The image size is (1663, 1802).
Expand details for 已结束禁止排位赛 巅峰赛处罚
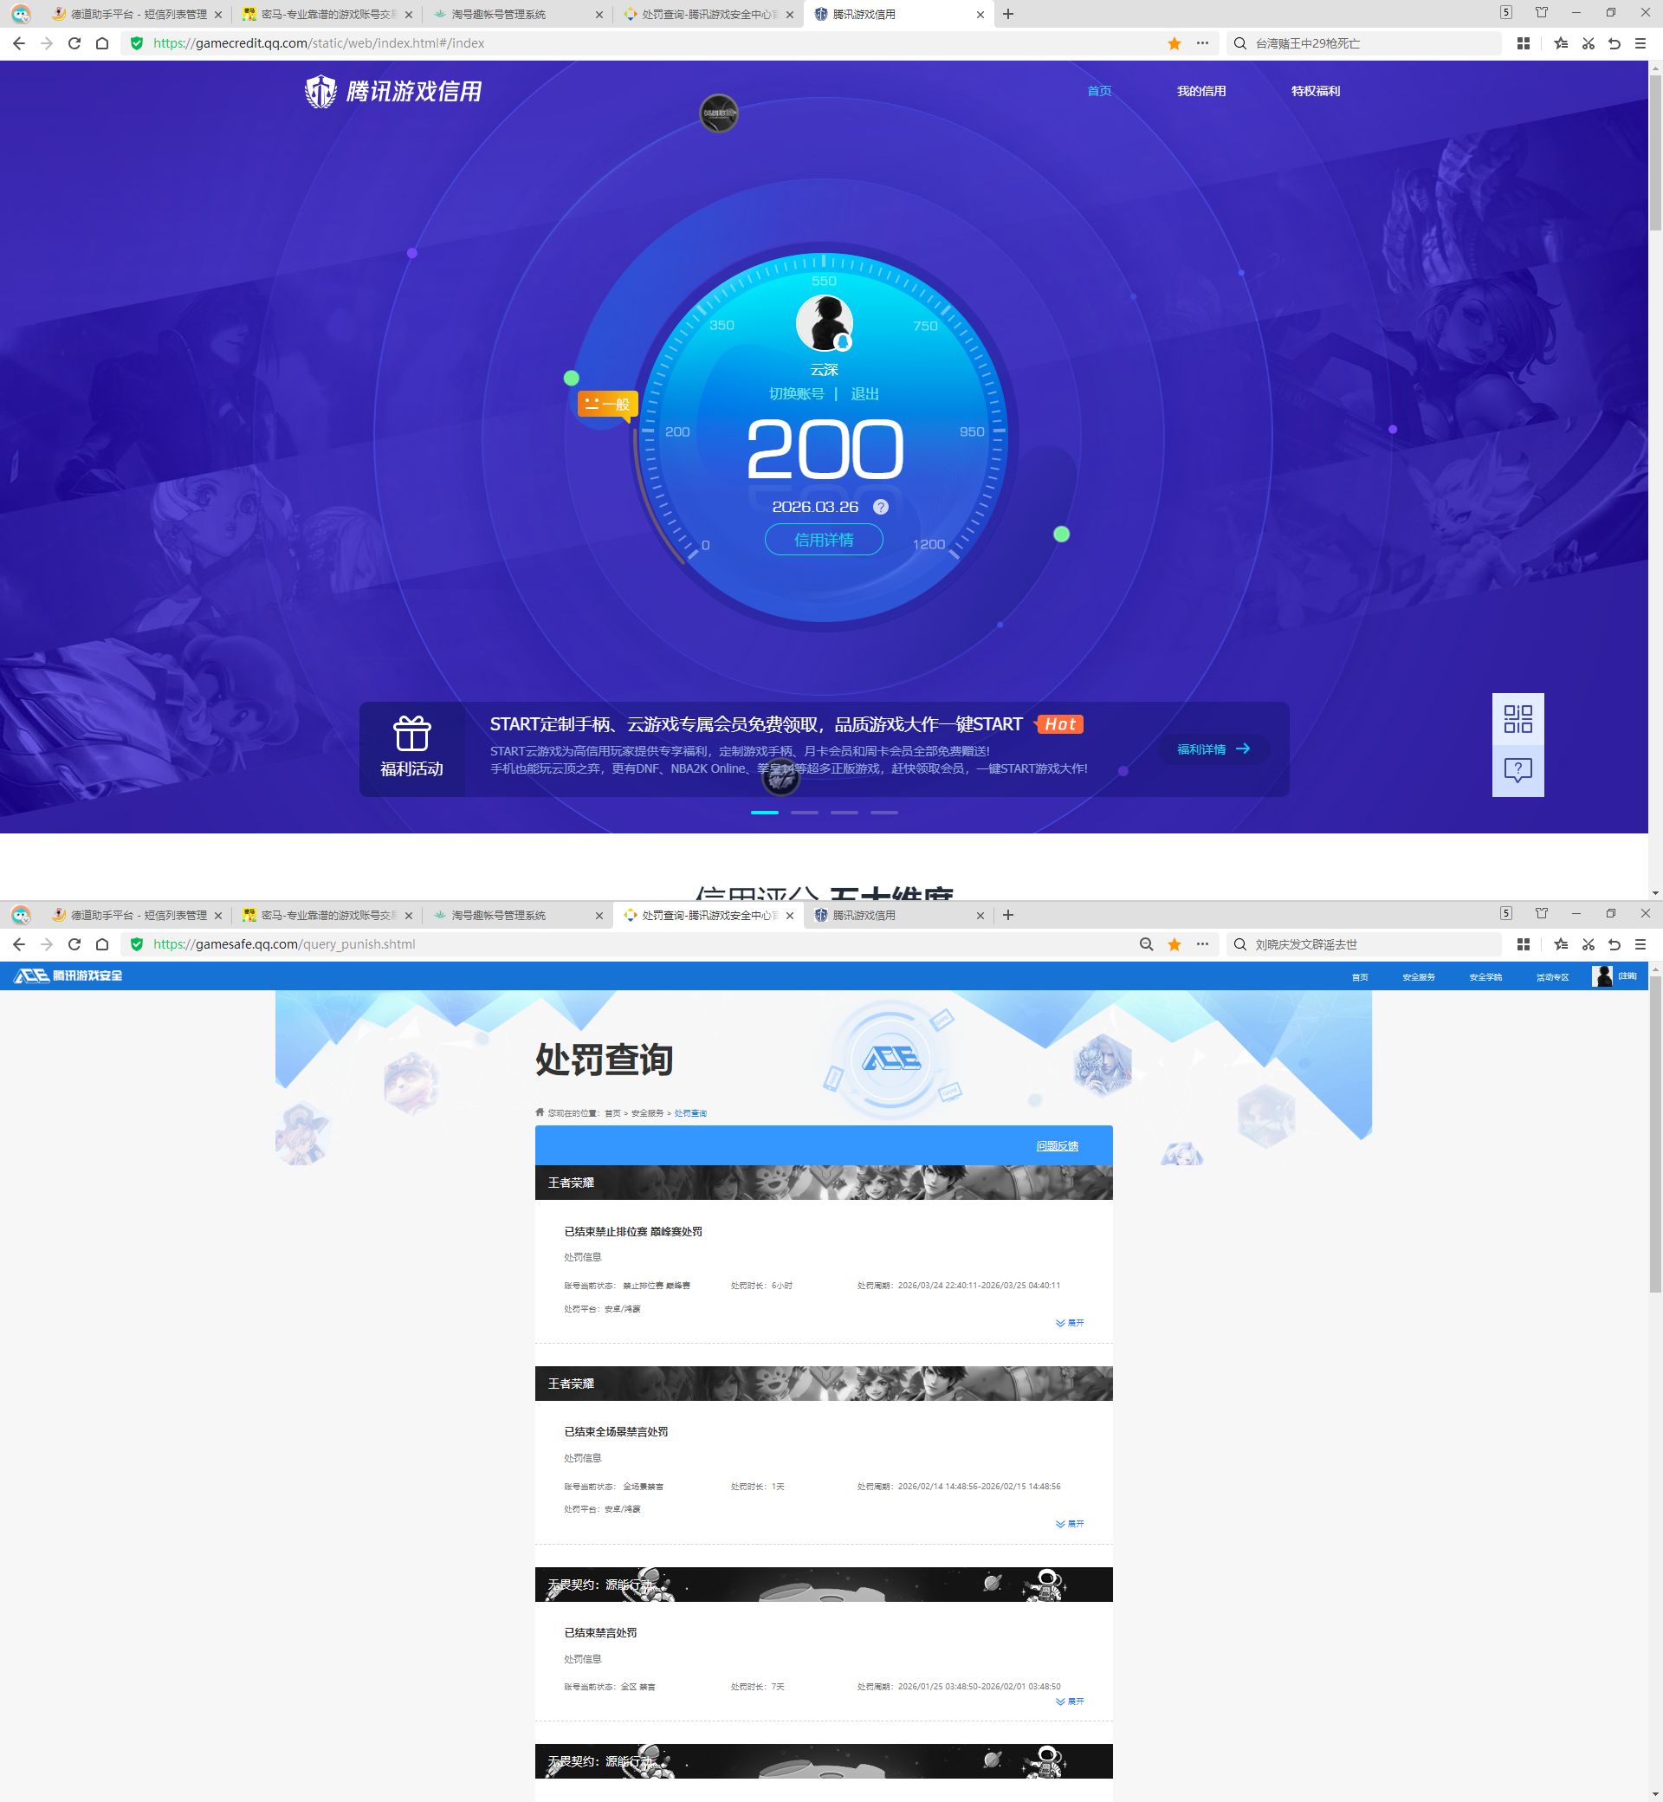click(x=1069, y=1323)
